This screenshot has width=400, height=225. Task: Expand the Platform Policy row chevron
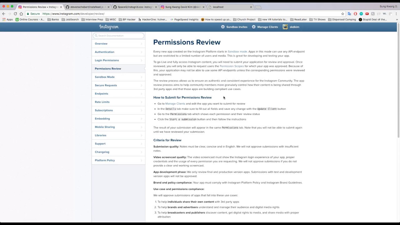(x=142, y=160)
